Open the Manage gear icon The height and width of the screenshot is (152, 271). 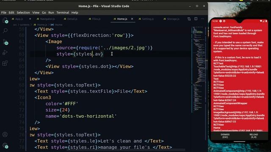point(5,146)
